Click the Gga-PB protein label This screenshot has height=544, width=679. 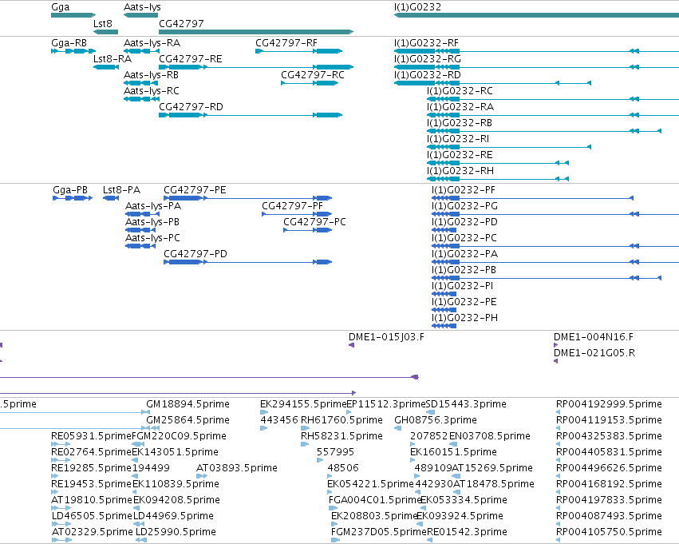point(70,190)
